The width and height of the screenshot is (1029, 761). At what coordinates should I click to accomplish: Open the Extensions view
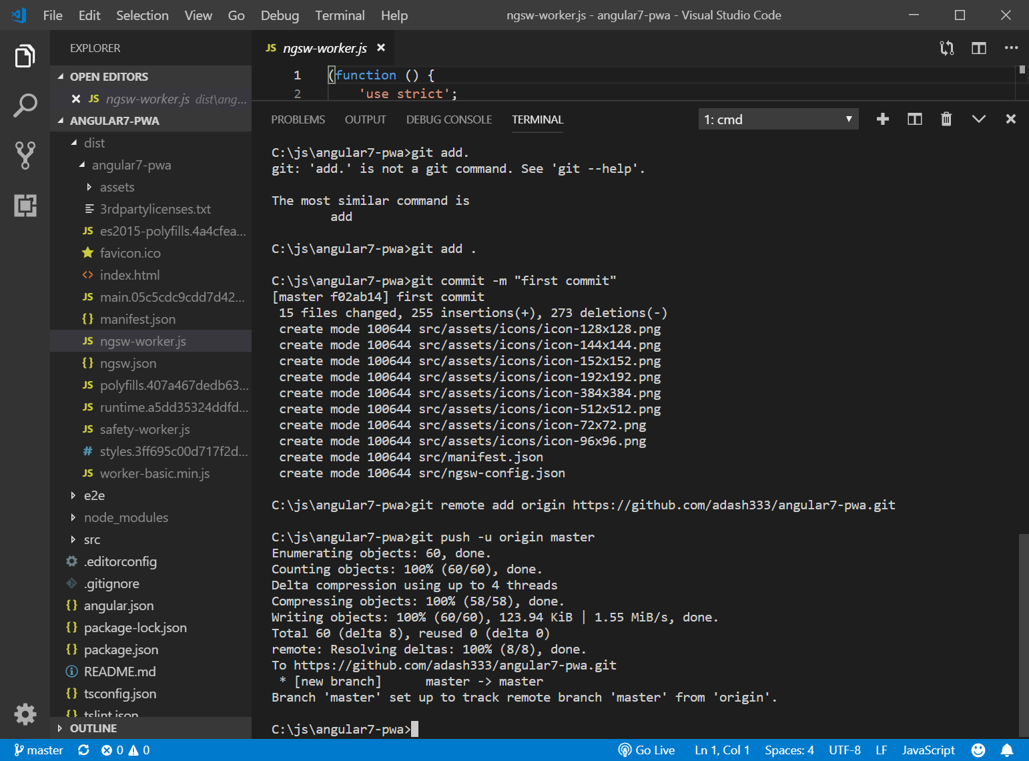pyautogui.click(x=25, y=206)
